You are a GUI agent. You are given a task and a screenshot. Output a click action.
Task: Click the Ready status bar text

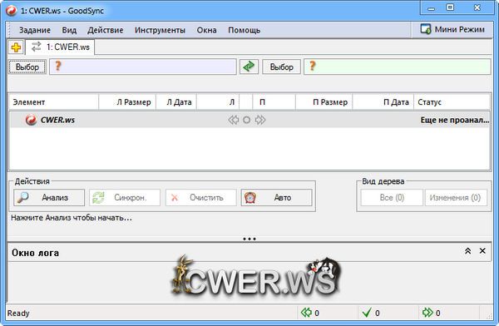pos(18,314)
